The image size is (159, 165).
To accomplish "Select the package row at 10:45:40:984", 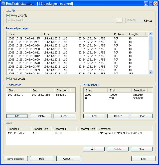I will tap(77, 42).
